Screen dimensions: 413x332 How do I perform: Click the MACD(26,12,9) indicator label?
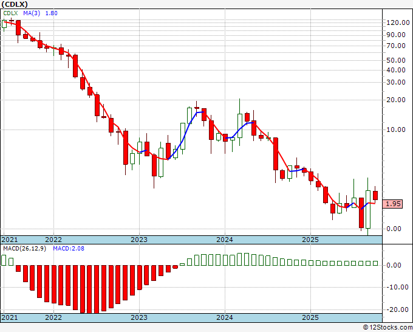(x=24, y=249)
